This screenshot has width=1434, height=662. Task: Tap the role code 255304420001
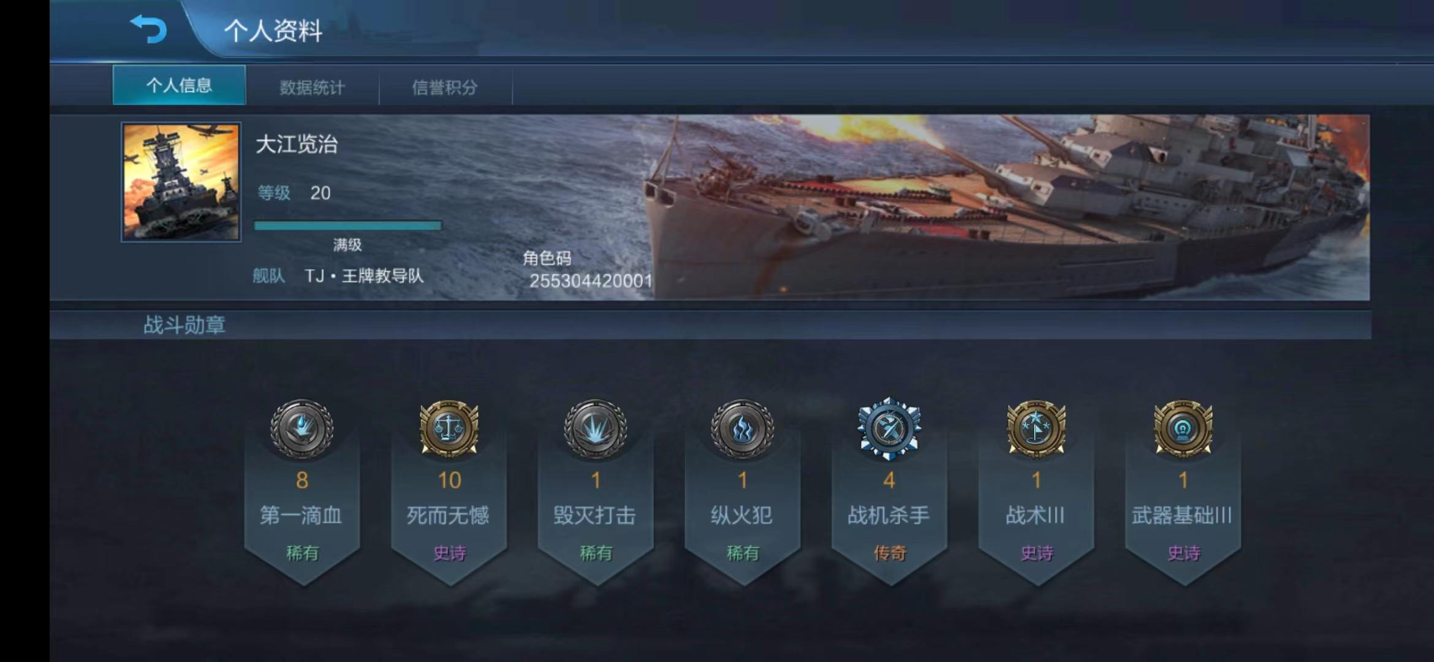tap(591, 281)
